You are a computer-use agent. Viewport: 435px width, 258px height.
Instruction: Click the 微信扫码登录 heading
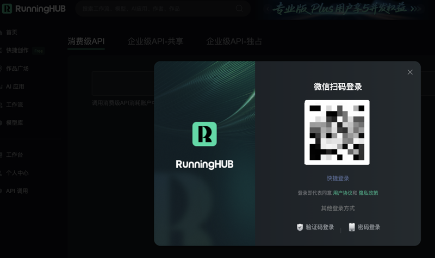(x=338, y=87)
